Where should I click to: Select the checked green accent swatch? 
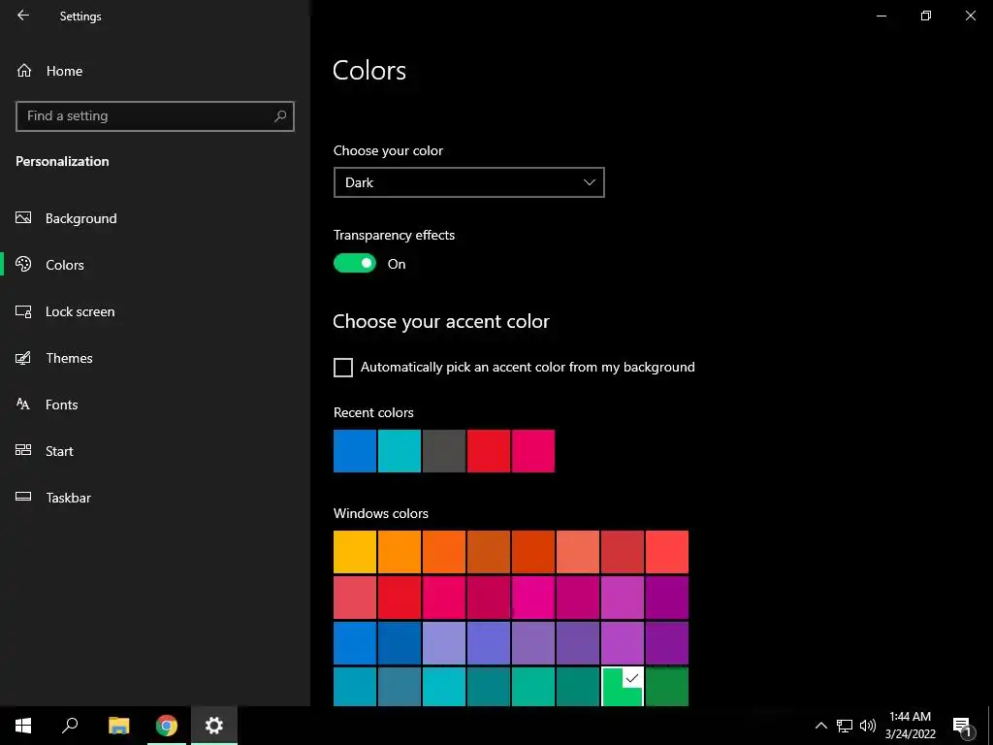click(x=623, y=686)
